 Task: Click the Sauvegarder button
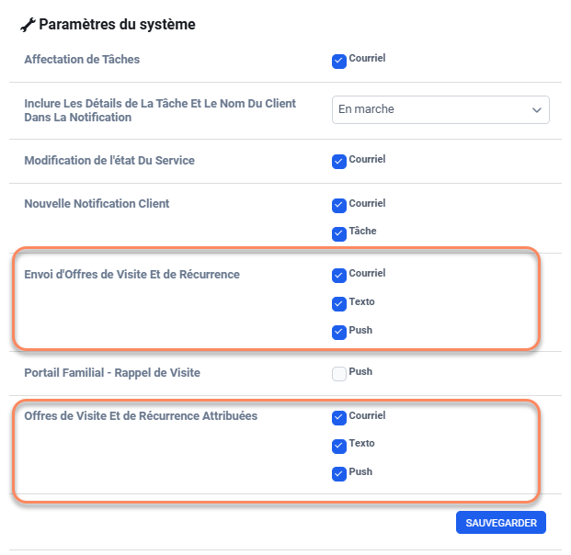click(501, 523)
